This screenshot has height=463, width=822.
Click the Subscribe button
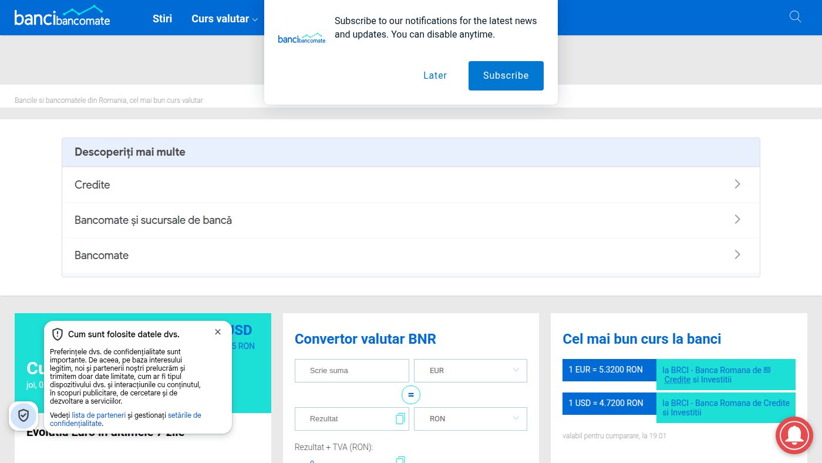click(x=506, y=76)
